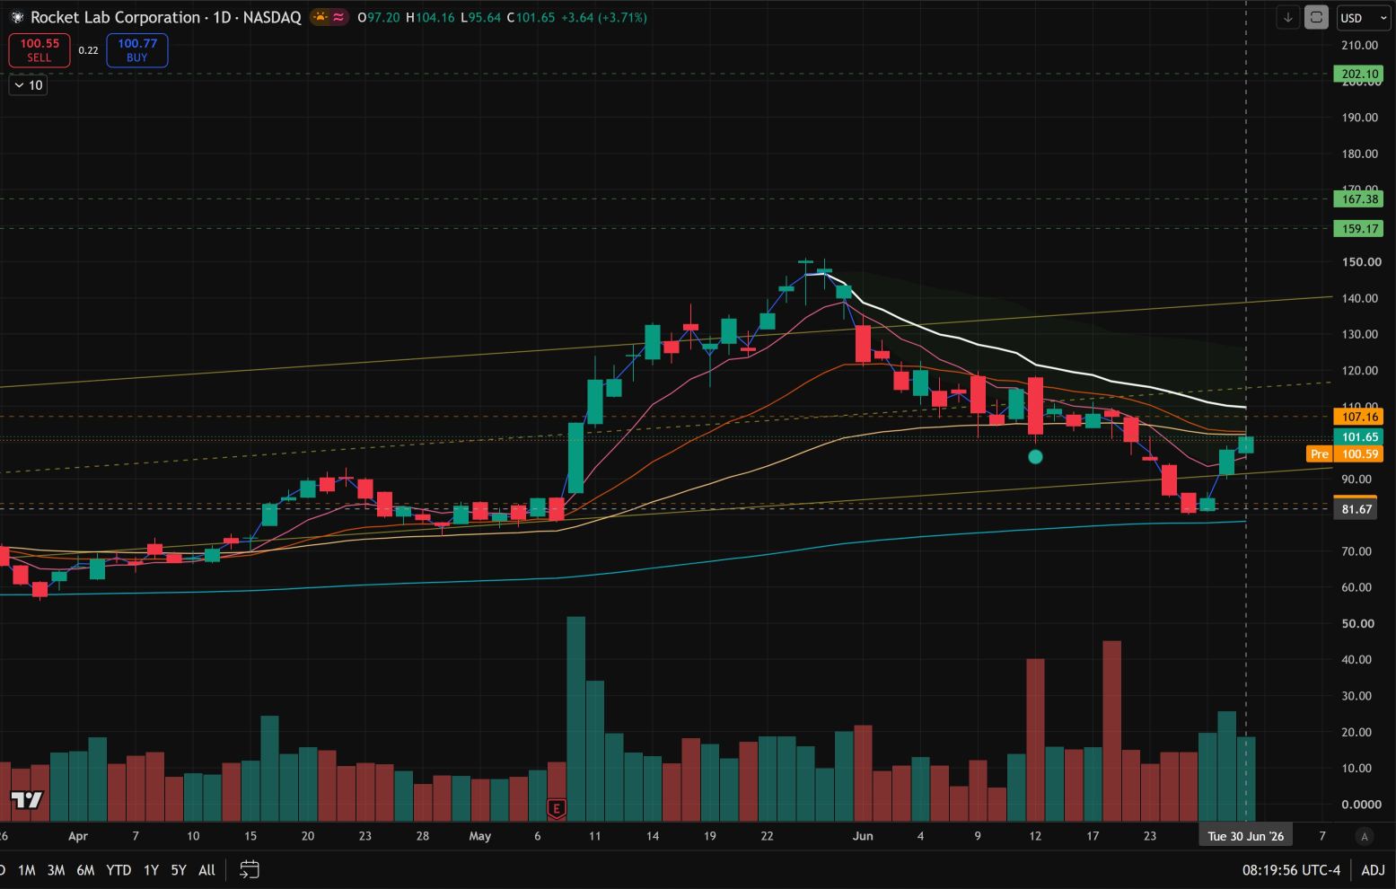
Task: Click the pink approximate data-status icon
Action: (338, 17)
